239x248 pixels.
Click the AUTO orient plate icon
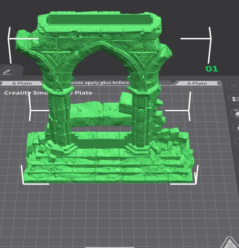point(236,113)
